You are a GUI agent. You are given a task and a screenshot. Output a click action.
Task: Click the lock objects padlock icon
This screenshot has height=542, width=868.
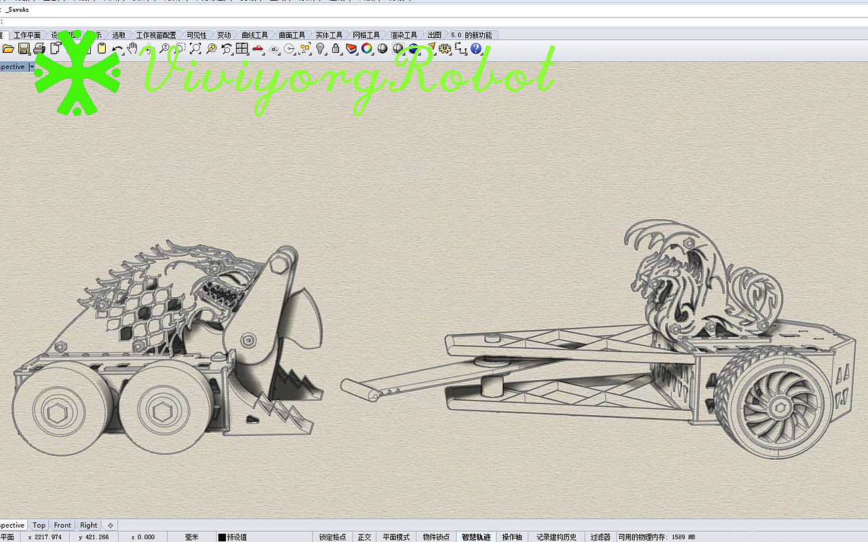(x=336, y=49)
